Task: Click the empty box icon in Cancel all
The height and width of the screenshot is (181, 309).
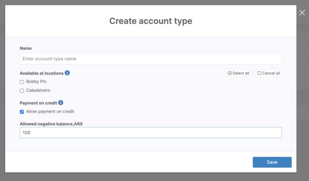Action: tap(260, 73)
